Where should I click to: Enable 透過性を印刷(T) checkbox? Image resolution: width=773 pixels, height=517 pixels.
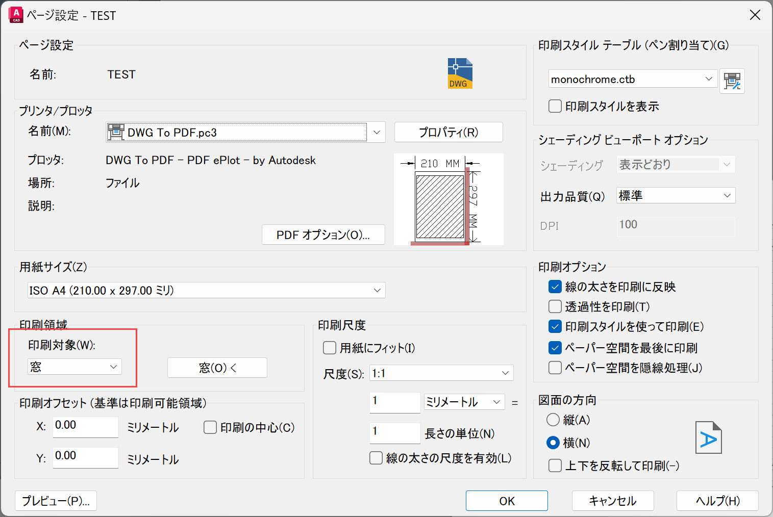click(555, 306)
